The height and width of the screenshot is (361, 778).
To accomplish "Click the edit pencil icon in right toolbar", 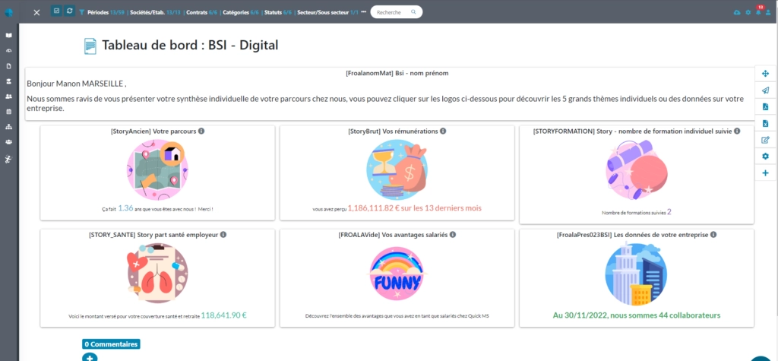I will coord(765,140).
